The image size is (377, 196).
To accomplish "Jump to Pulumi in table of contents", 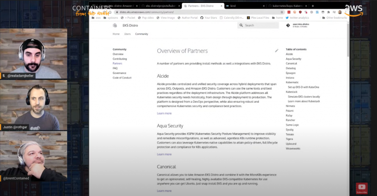I will 289,111.
